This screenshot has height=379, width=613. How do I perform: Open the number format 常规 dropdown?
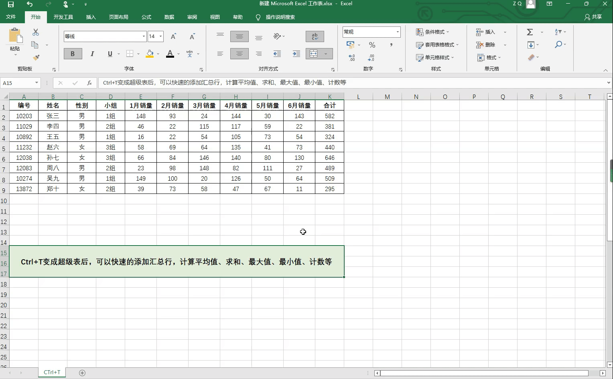pyautogui.click(x=398, y=32)
